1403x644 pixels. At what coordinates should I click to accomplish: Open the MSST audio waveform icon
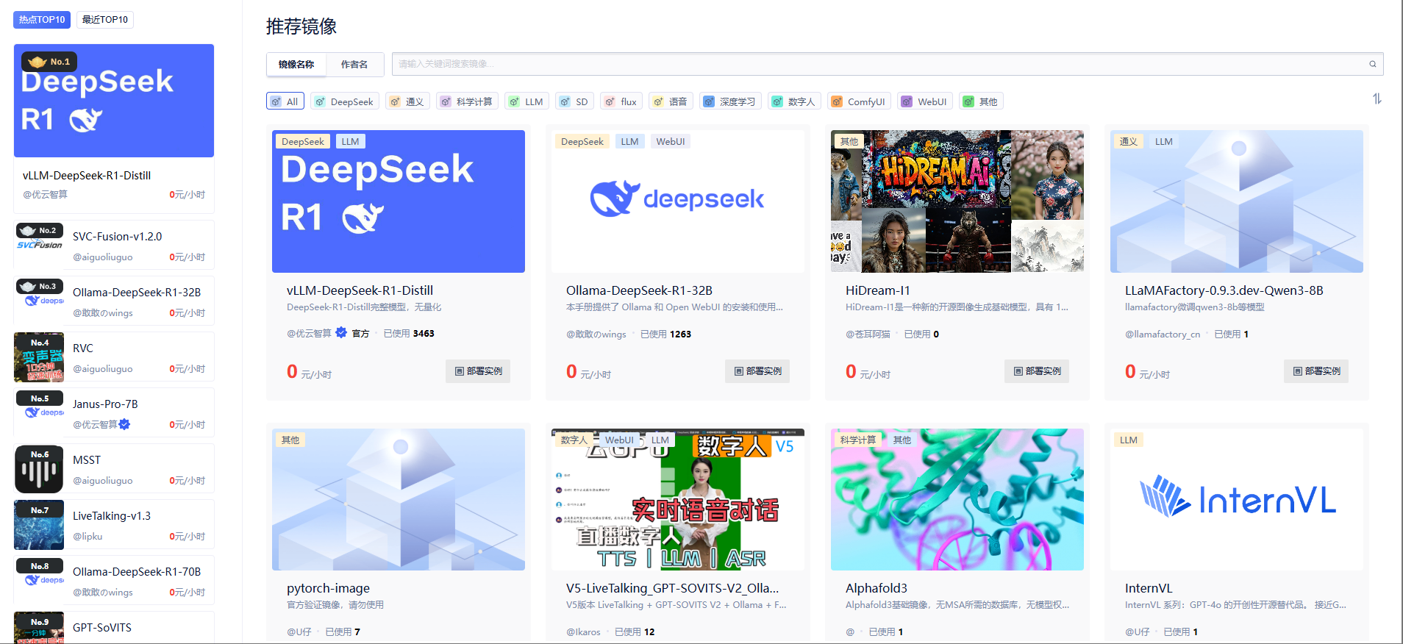(39, 469)
